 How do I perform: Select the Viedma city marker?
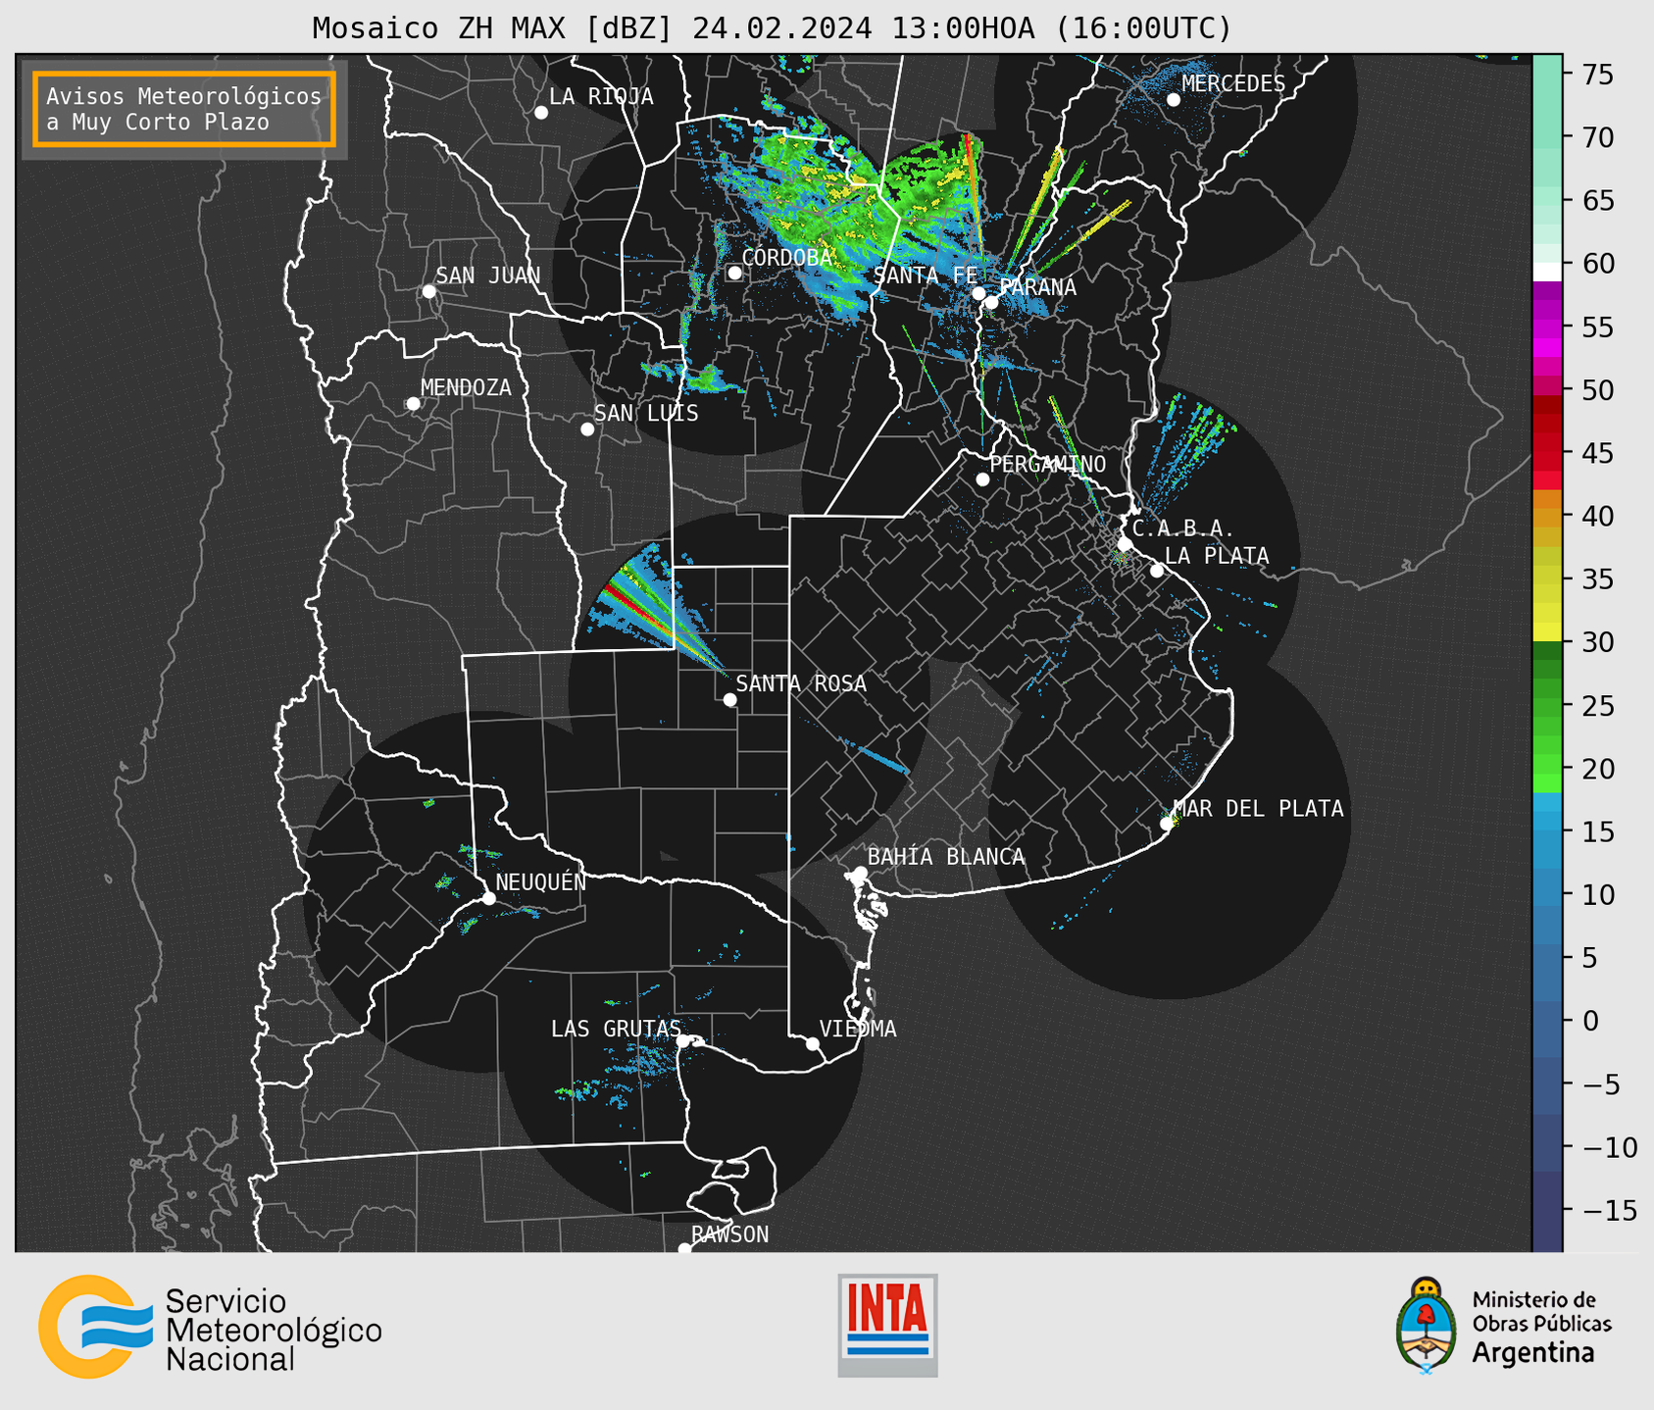(813, 1043)
